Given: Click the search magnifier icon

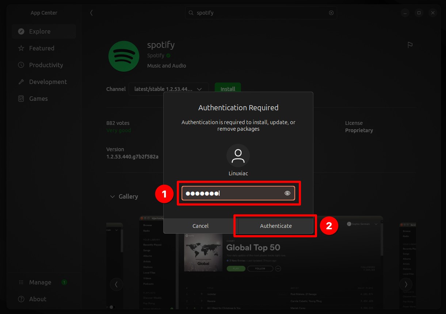Looking at the screenshot, I should (x=191, y=13).
